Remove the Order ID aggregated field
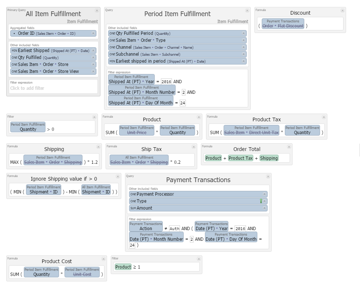 point(93,33)
